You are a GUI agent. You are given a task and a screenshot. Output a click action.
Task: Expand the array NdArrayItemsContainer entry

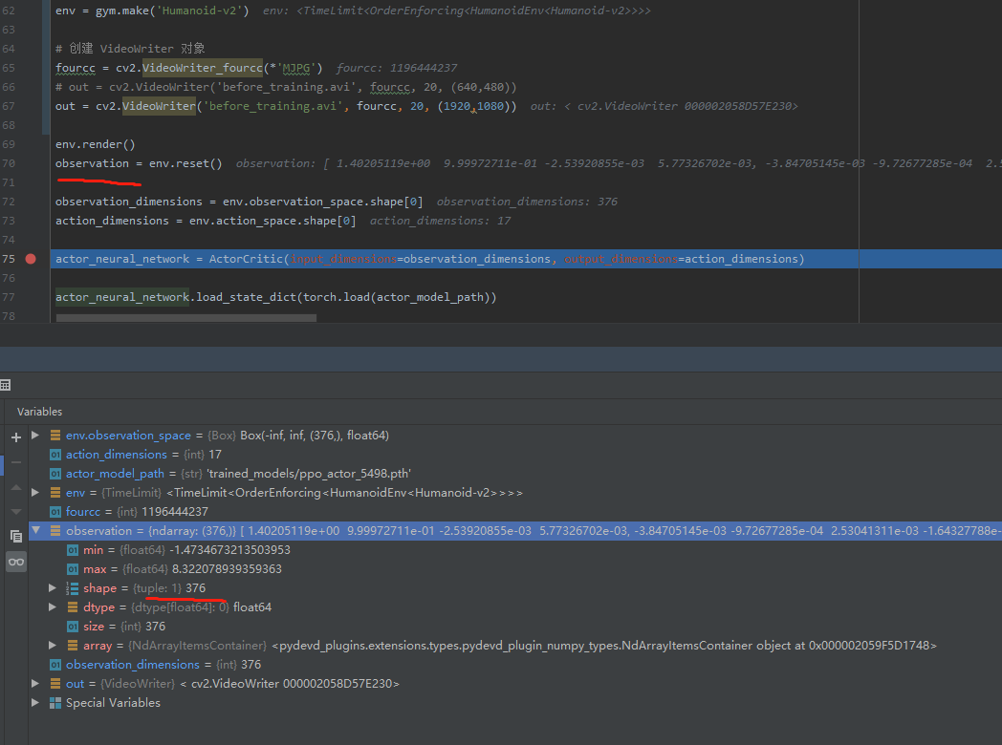(x=53, y=645)
